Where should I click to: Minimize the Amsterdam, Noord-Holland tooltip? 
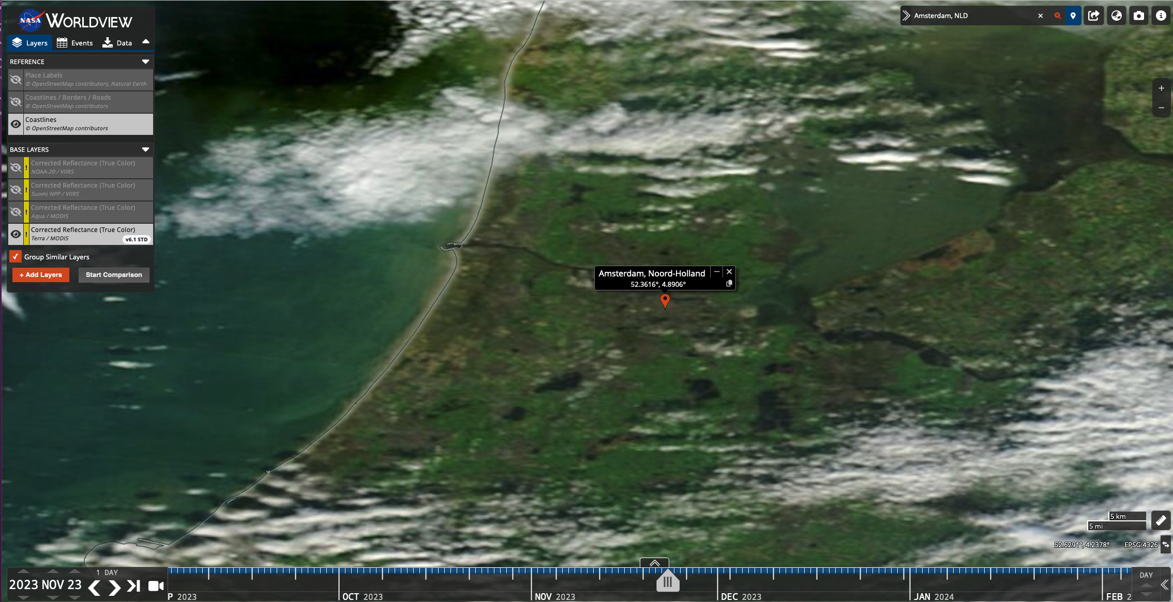[717, 272]
